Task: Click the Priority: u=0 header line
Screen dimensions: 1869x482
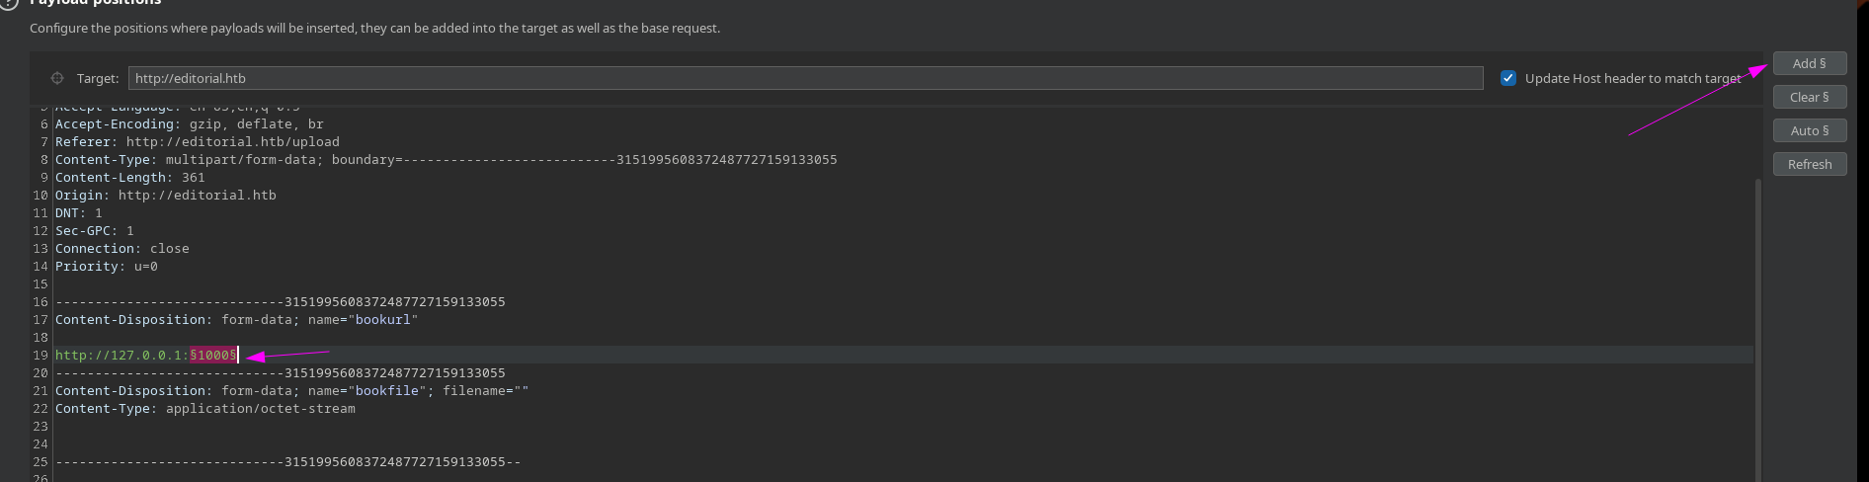Action: point(107,267)
